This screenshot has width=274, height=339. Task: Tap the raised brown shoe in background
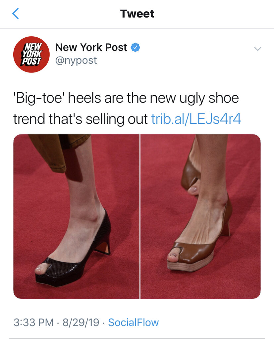pos(190,173)
